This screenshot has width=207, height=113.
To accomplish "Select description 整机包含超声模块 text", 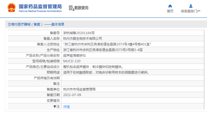I will tap(93, 67).
